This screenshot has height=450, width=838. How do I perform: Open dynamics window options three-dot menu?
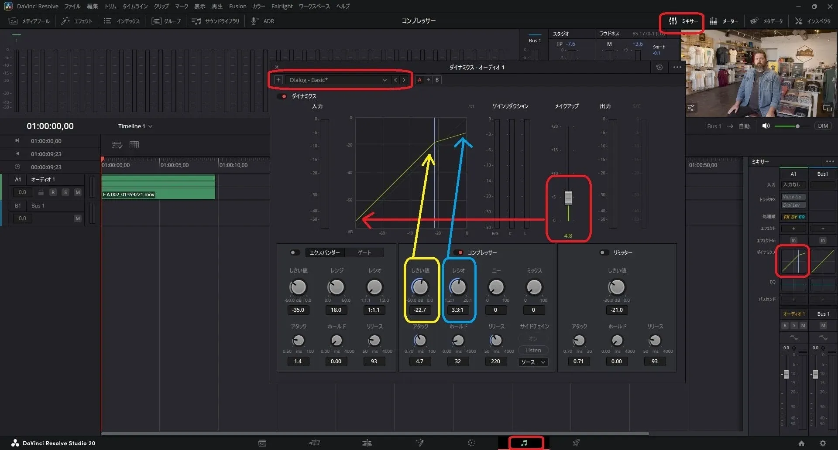(x=677, y=67)
